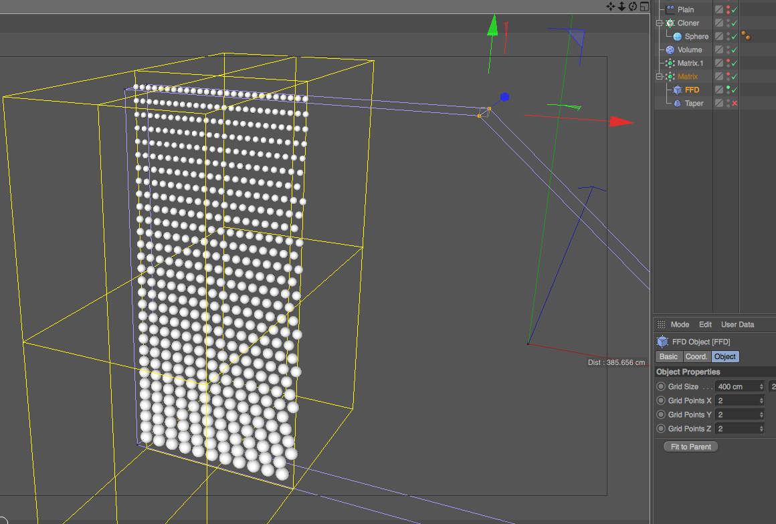Open the Edit menu in the Attribute Manager
This screenshot has width=776, height=524.
click(705, 324)
